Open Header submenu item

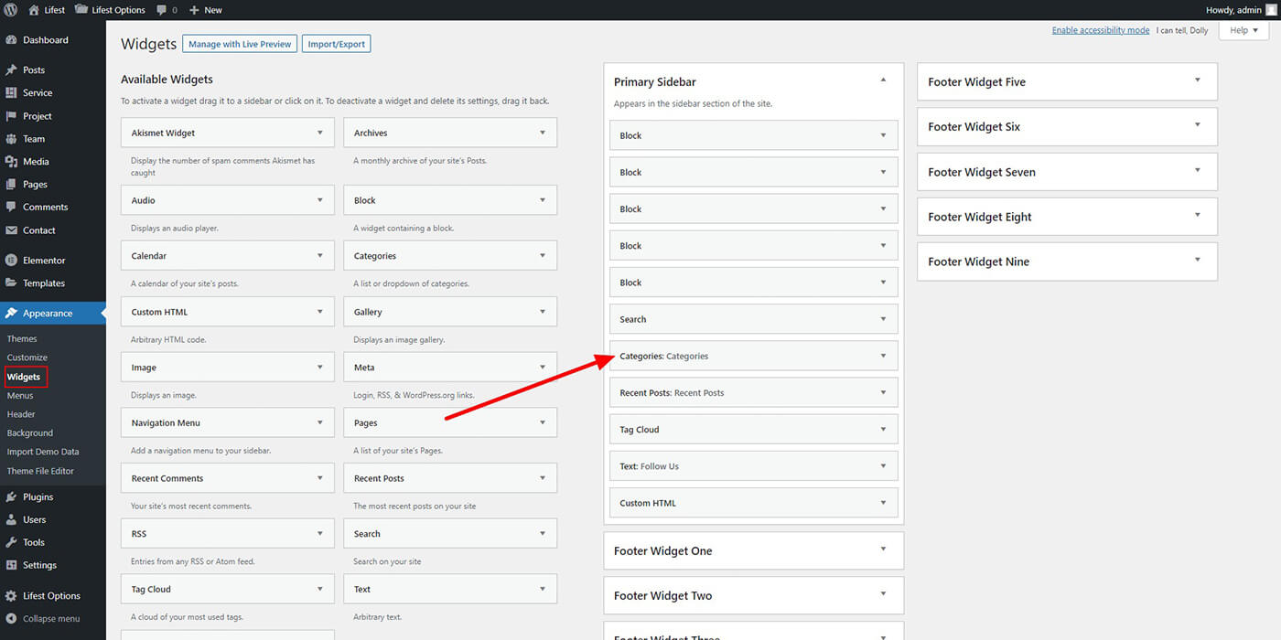click(21, 414)
